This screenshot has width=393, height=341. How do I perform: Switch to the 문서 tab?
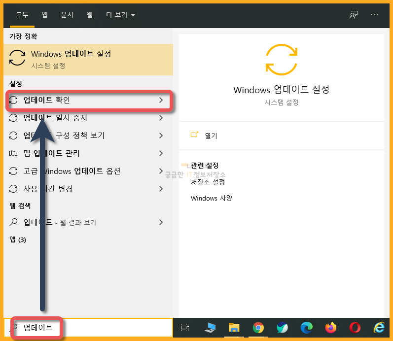point(67,15)
